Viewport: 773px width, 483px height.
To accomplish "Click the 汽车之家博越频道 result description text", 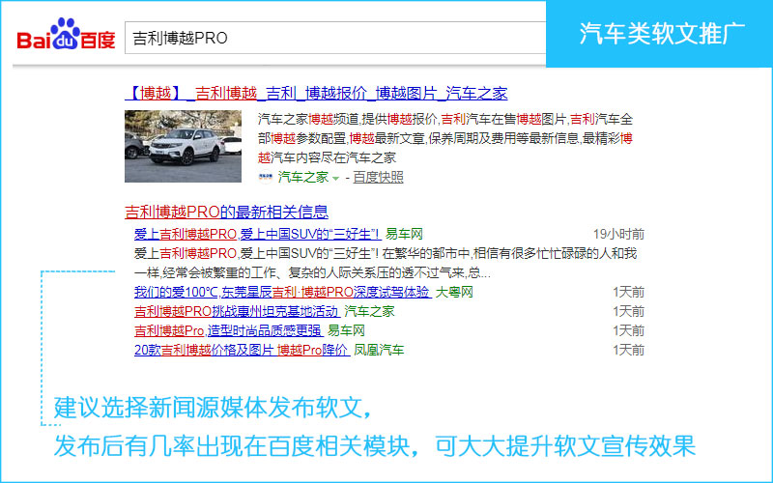I will tap(445, 138).
